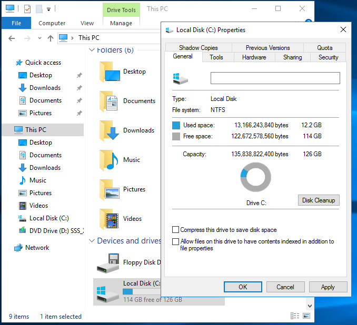
Task: Click the pin icon next to Downloads
Action: (79, 88)
